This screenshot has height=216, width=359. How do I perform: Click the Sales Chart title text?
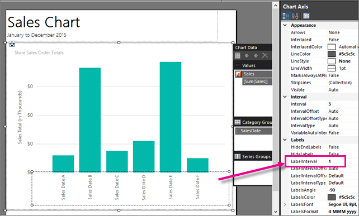(44, 22)
